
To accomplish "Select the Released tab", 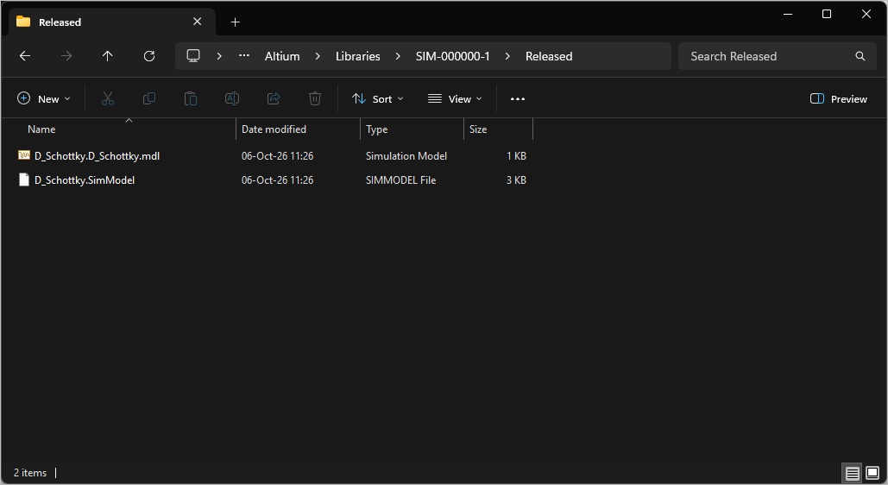I will pos(112,22).
